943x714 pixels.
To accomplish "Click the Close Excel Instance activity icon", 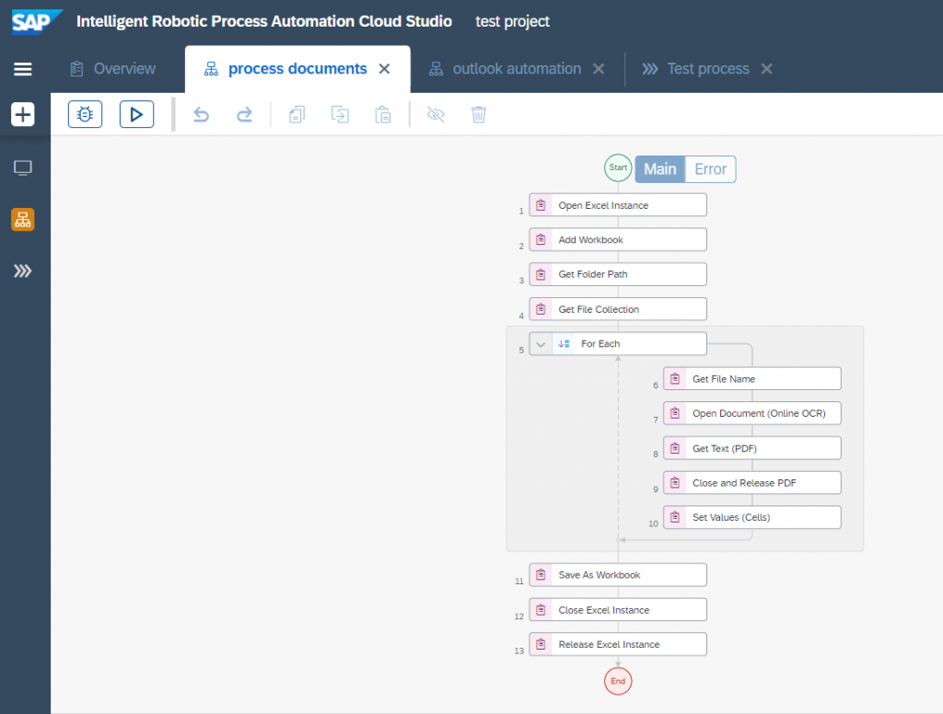I will 541,610.
